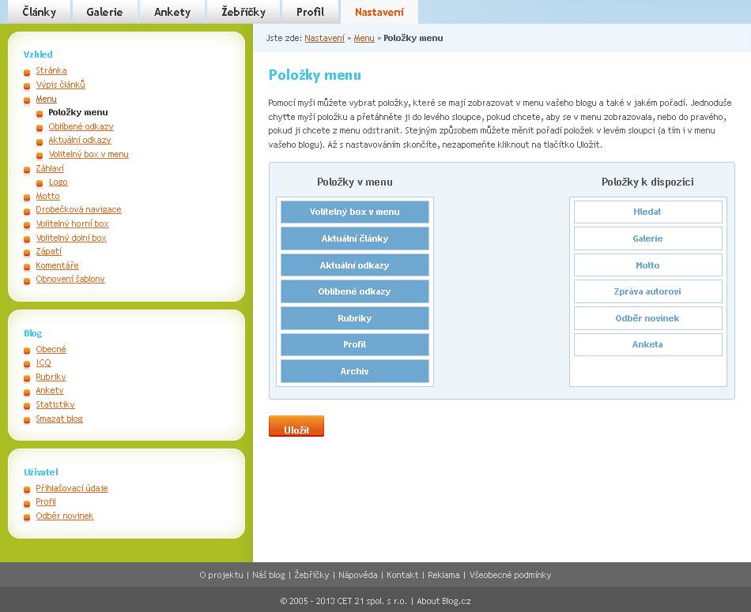Select Oblíbené odkazy item in menu column
Screen dimensions: 751x612
tap(354, 291)
